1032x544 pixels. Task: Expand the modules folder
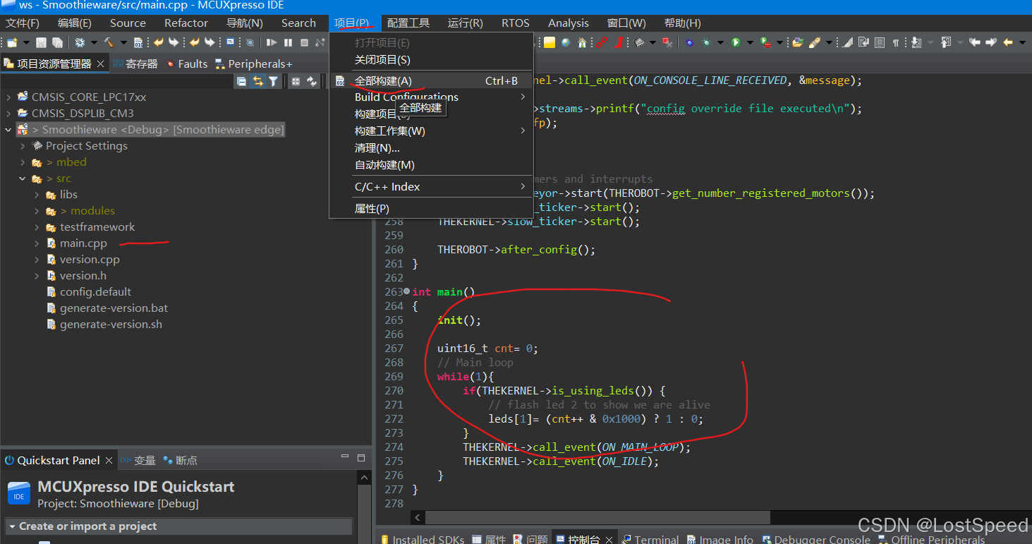click(x=37, y=211)
